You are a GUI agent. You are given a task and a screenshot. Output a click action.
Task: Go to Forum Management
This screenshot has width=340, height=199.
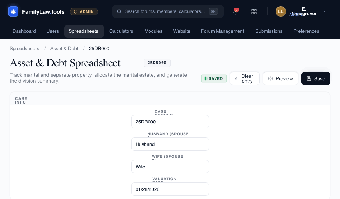[x=223, y=31]
